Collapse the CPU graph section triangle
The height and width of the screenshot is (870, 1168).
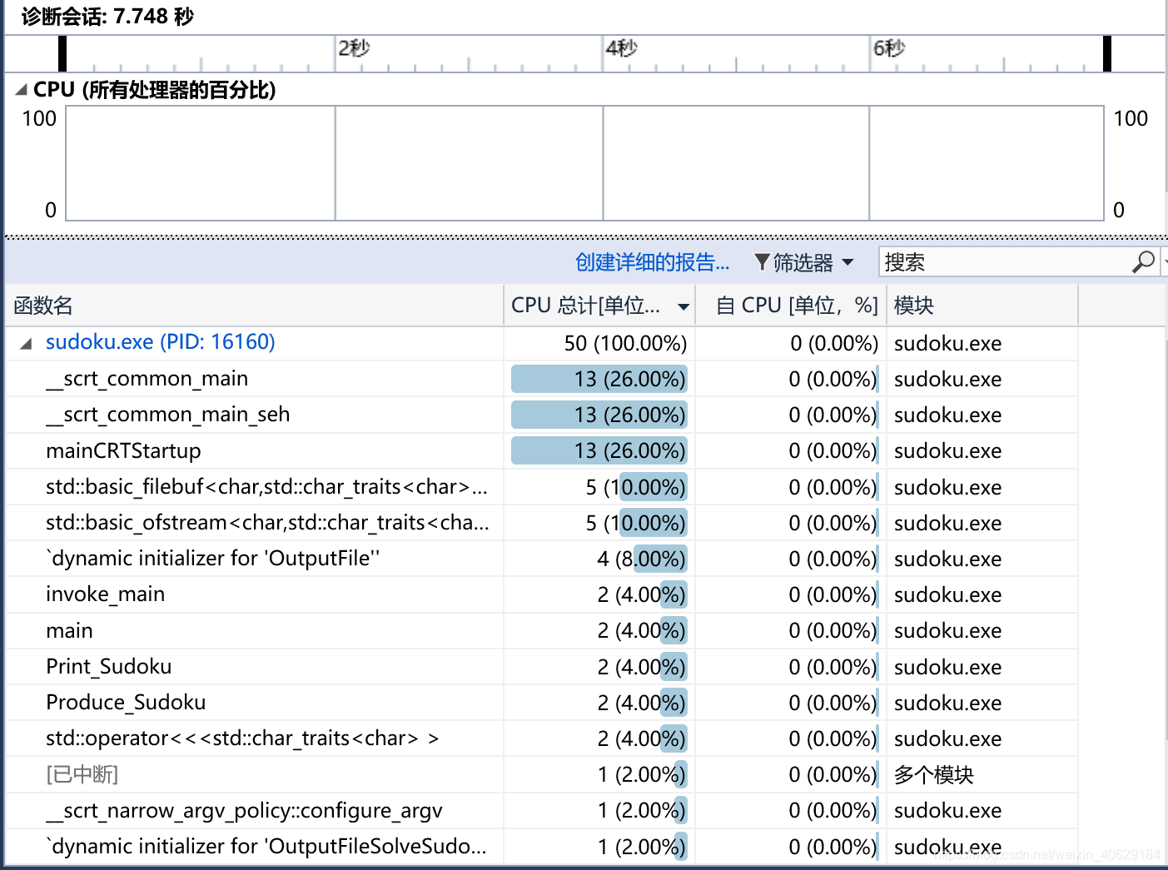[x=21, y=90]
